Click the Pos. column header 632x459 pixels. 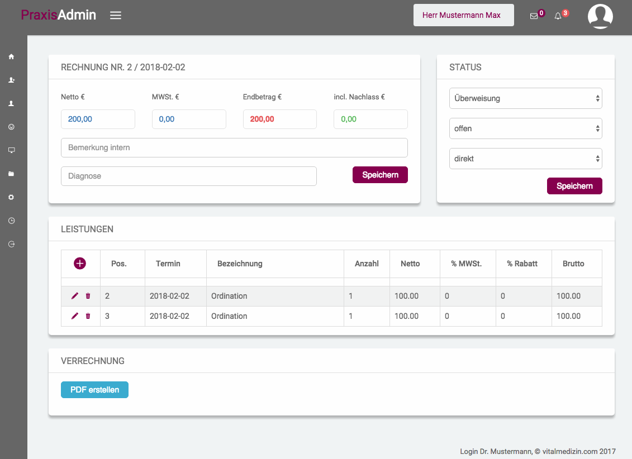point(119,264)
